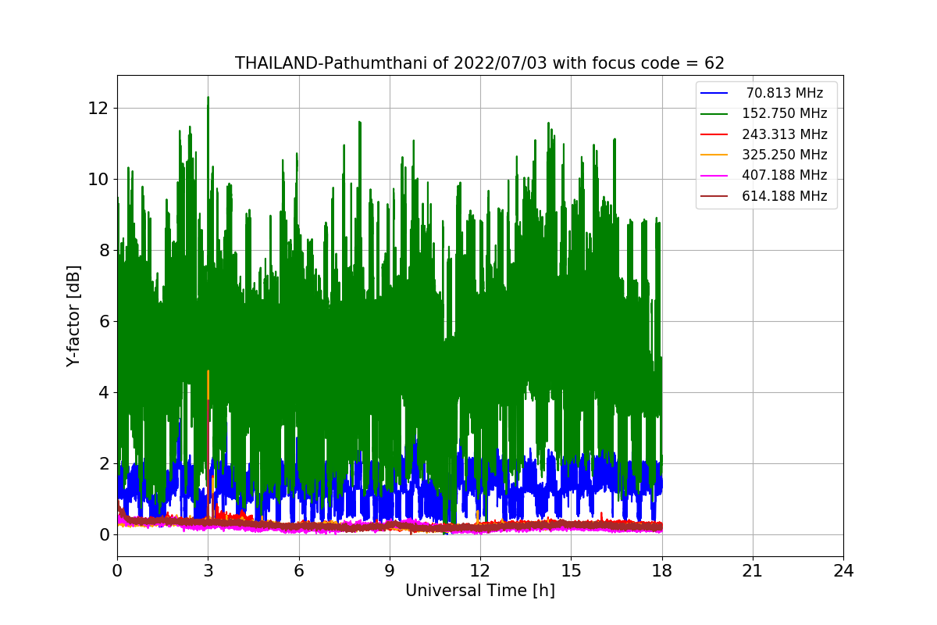The width and height of the screenshot is (937, 625).
Task: Click the 70.813 MHz legend label
Action: point(785,93)
